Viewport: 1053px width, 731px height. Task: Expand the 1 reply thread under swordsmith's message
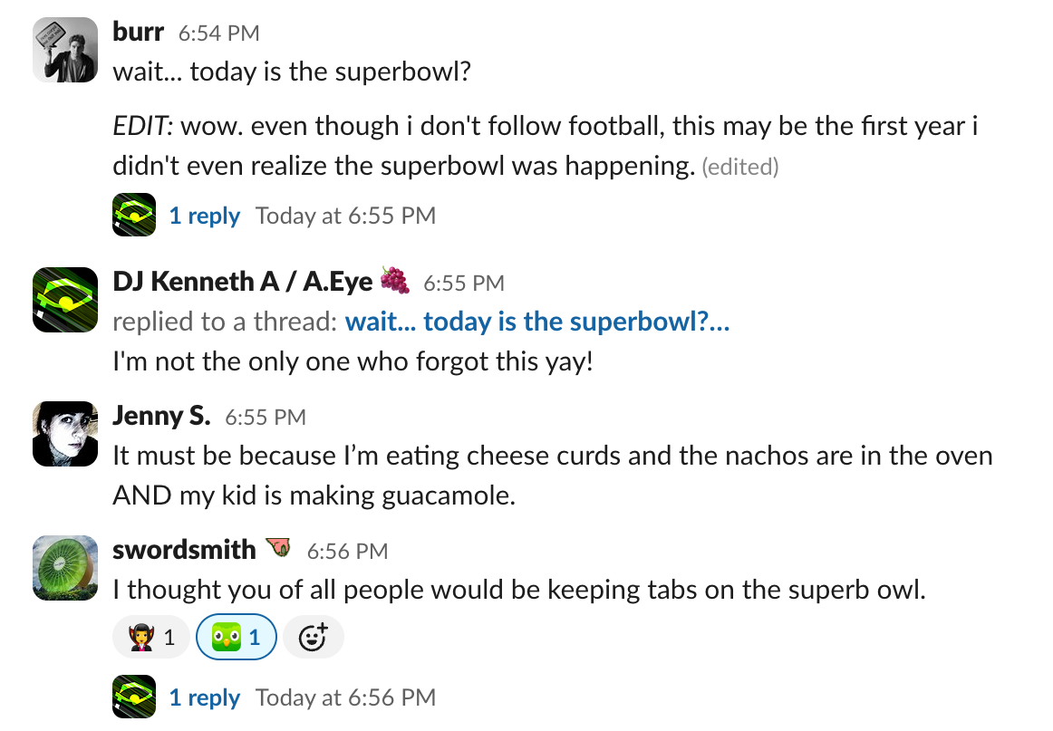[x=204, y=697]
